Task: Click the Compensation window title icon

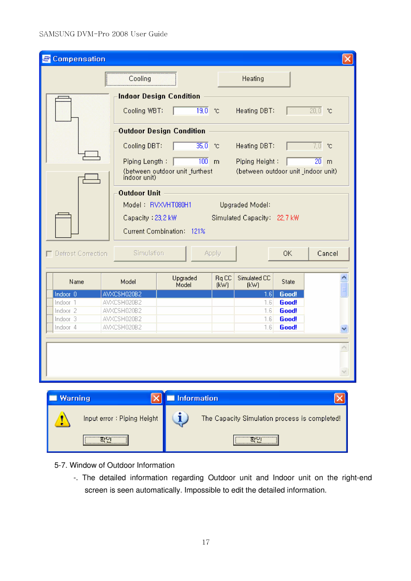Action: pyautogui.click(x=46, y=59)
